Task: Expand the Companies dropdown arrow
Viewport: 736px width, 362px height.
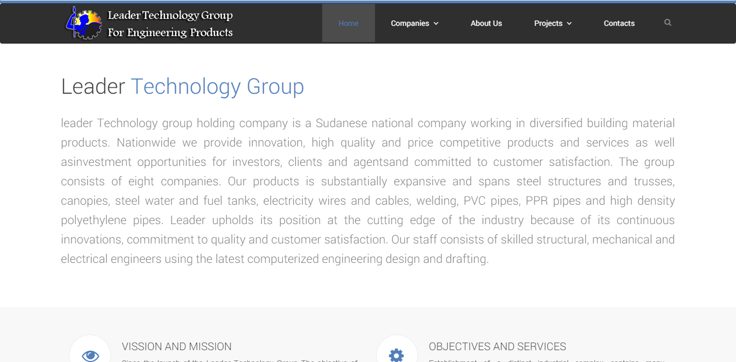Action: [436, 24]
